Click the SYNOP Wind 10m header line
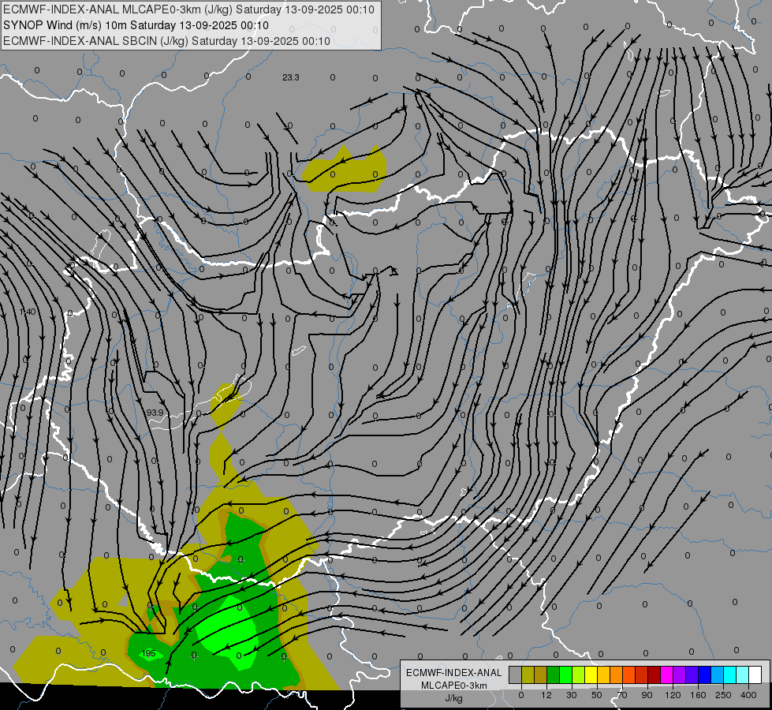The width and height of the screenshot is (772, 710). 136,25
